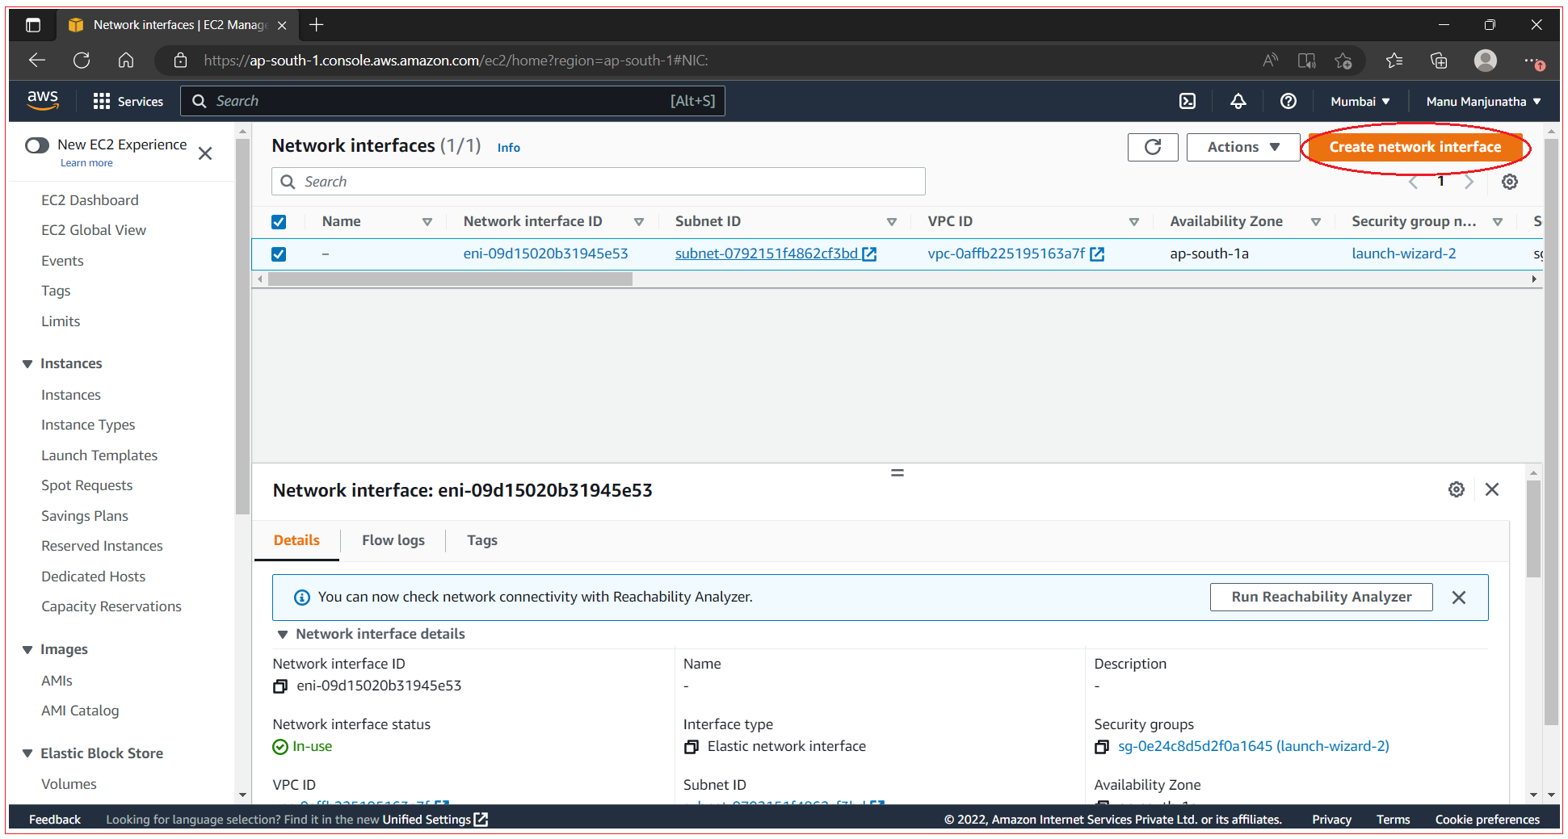Collapse the Instances sidebar section
Screen dimensions: 1568x839
click(x=27, y=364)
